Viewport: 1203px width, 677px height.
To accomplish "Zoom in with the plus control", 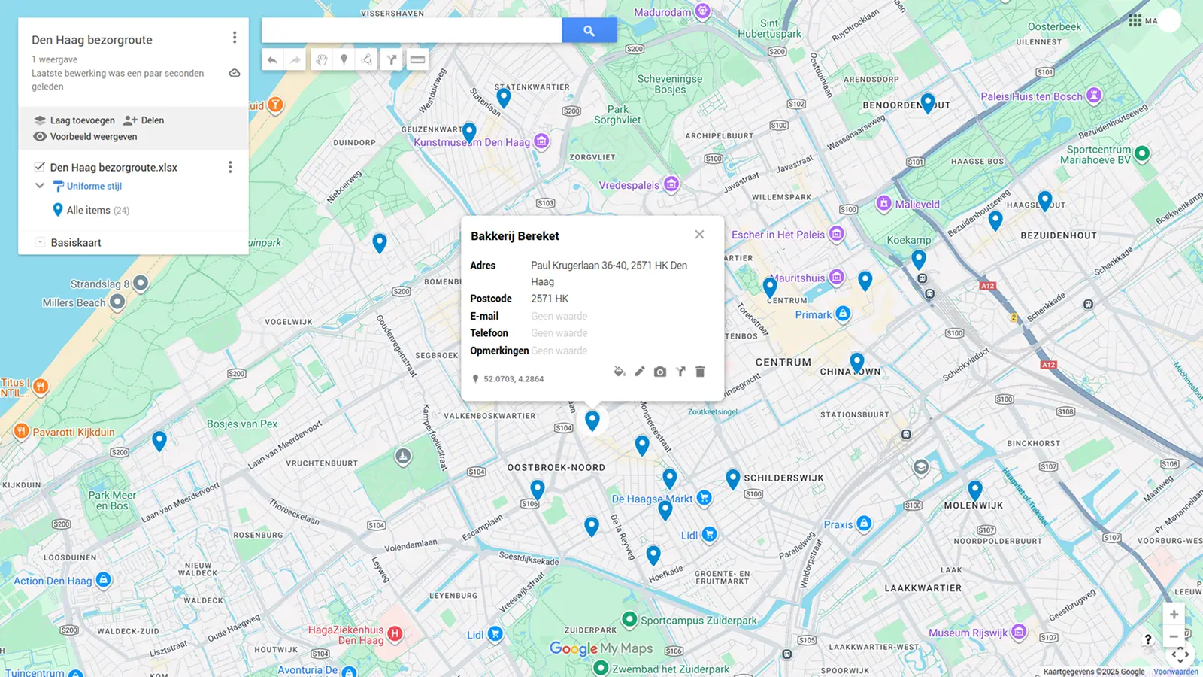I will [x=1174, y=614].
